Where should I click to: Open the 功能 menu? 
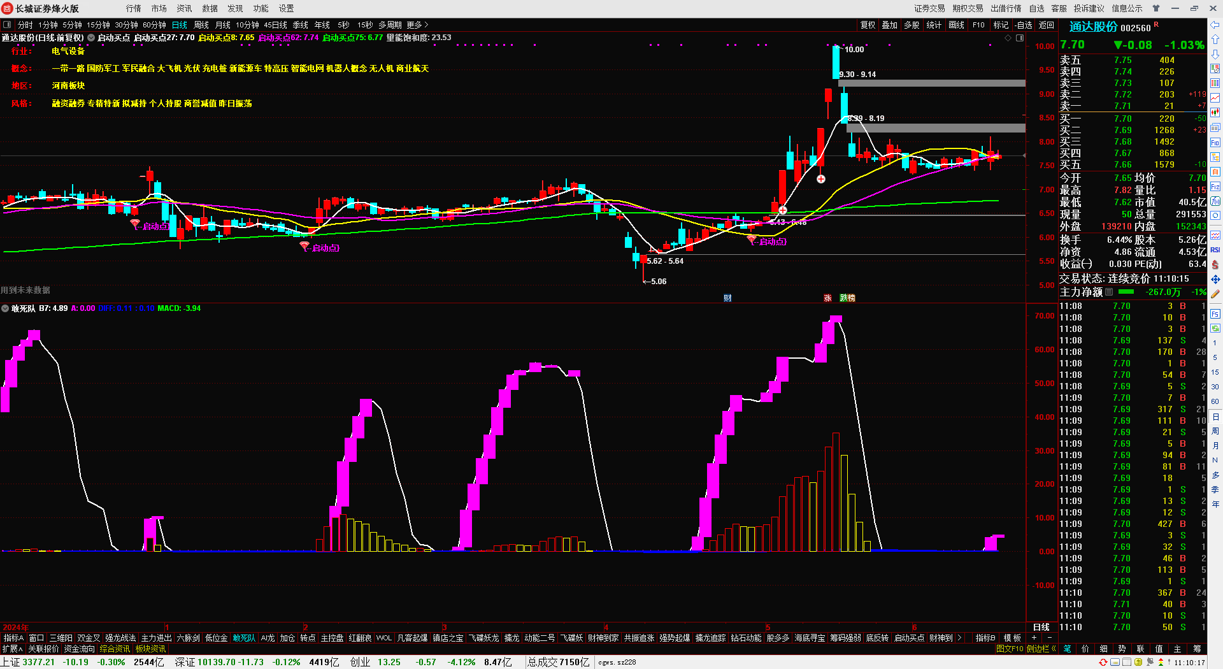pos(261,8)
